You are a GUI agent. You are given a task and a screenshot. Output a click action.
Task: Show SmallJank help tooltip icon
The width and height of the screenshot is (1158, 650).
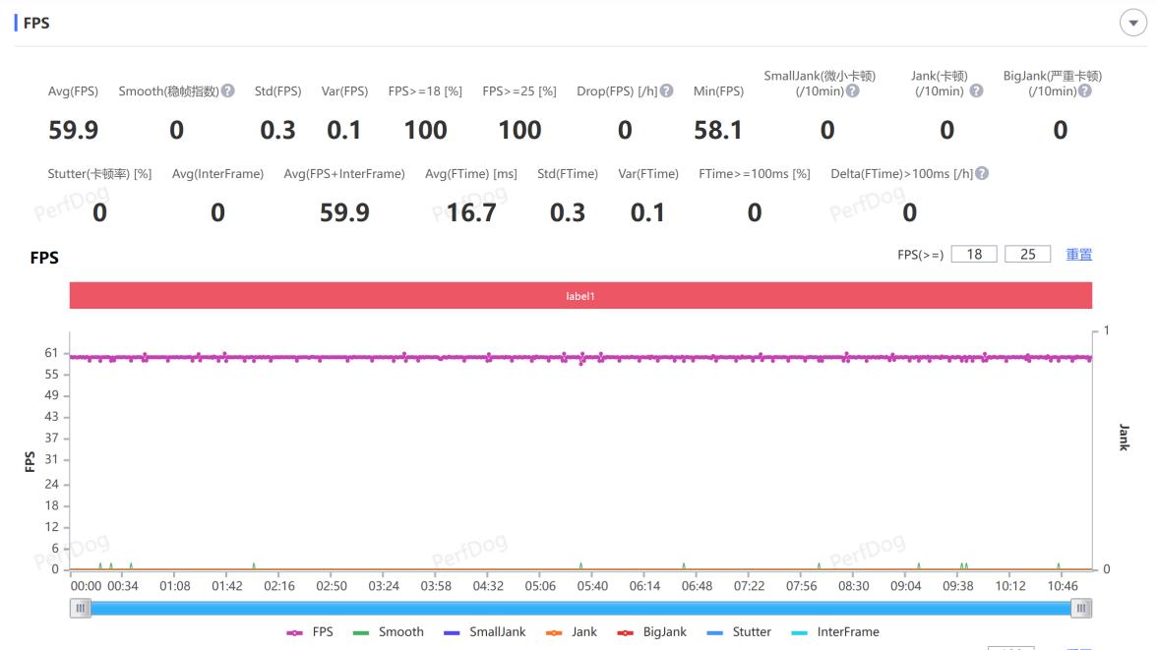[x=852, y=90]
